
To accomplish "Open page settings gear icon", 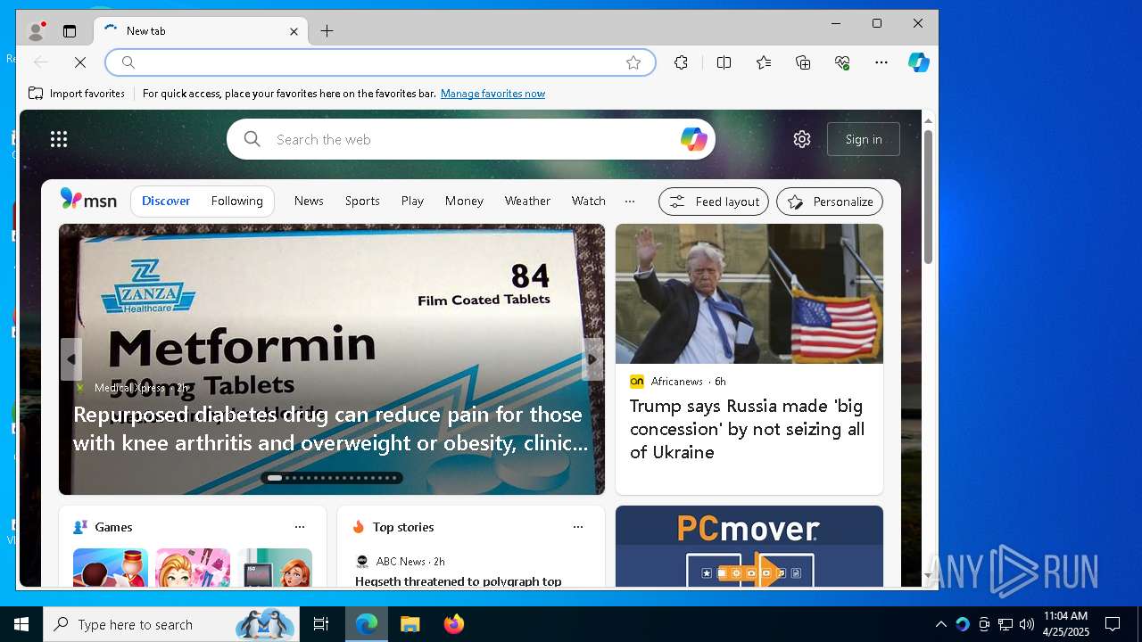I will tap(802, 139).
